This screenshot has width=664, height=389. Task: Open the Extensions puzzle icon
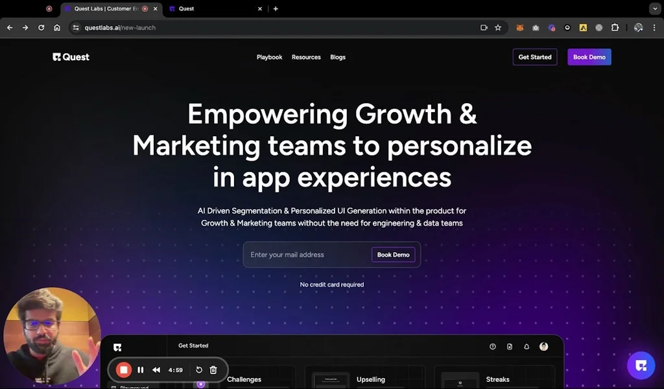(x=615, y=27)
